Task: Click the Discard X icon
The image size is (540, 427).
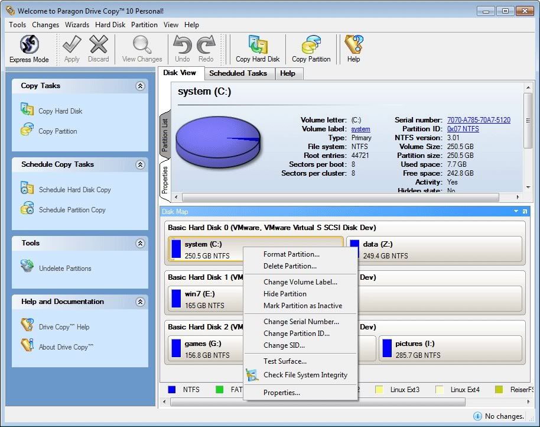Action: pos(99,44)
